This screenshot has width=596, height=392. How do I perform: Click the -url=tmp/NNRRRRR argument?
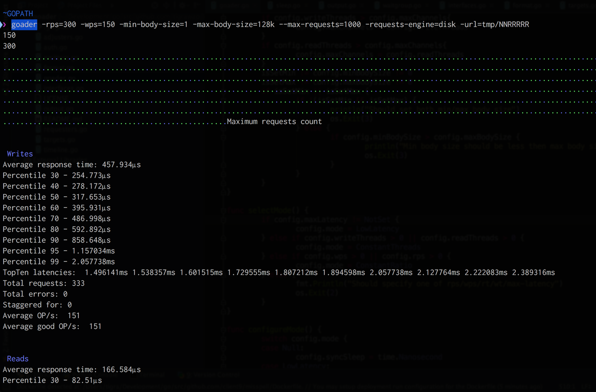click(x=494, y=25)
